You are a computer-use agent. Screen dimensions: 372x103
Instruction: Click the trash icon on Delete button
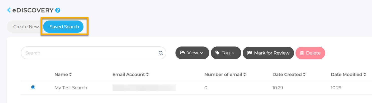point(302,53)
